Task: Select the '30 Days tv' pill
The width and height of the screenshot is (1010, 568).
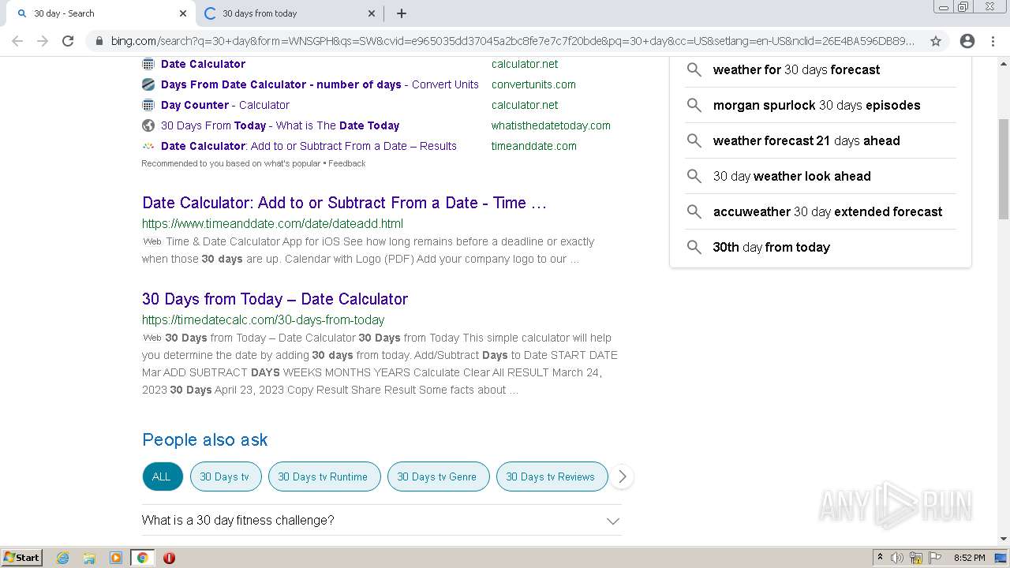Action: (225, 476)
